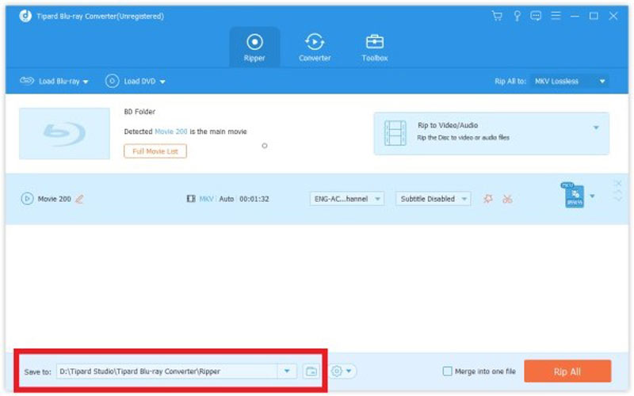Expand the Rip to Video/Audio options
The width and height of the screenshot is (634, 396).
pyautogui.click(x=595, y=128)
